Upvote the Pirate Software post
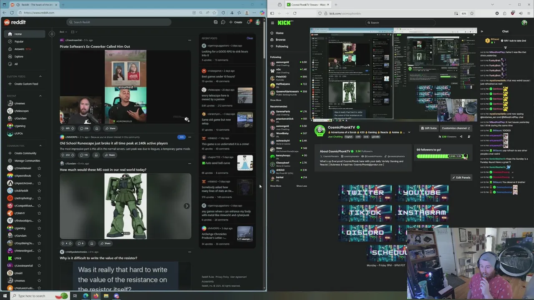Image resolution: width=534 pixels, height=300 pixels. click(x=63, y=128)
